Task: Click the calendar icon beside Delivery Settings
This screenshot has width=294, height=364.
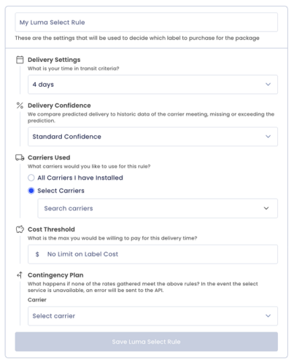Action: [20, 60]
